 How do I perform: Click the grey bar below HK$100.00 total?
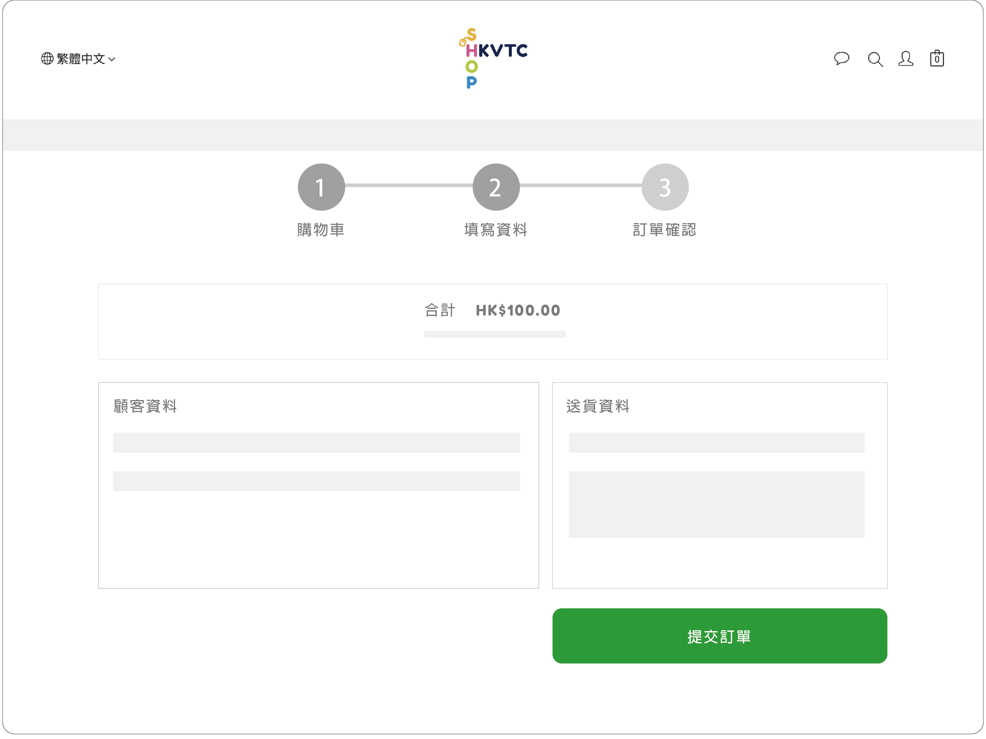(494, 334)
